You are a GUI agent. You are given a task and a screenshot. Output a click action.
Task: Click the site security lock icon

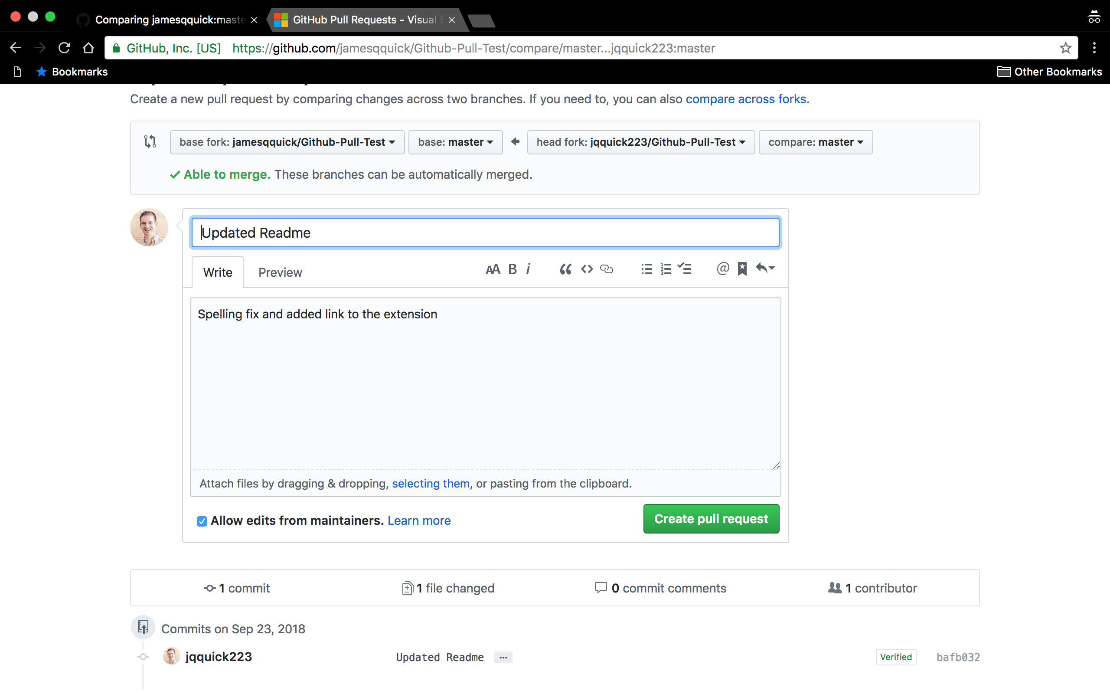[117, 48]
